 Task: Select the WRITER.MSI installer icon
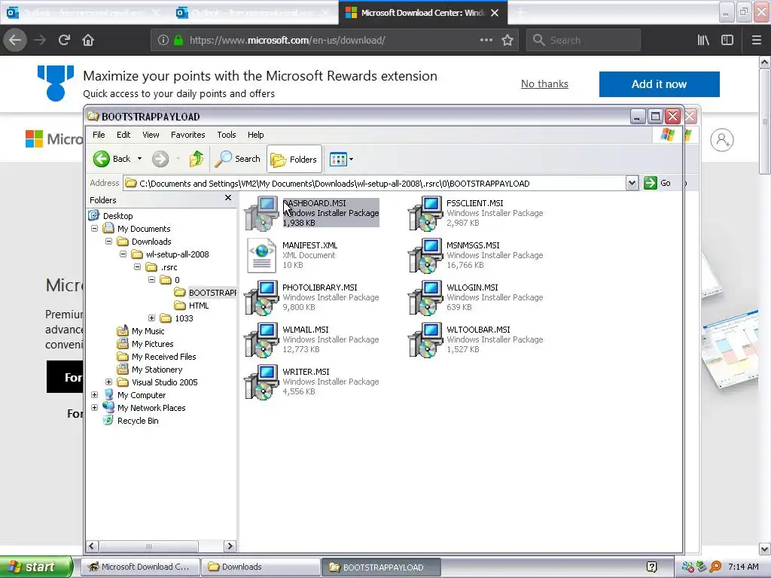261,382
